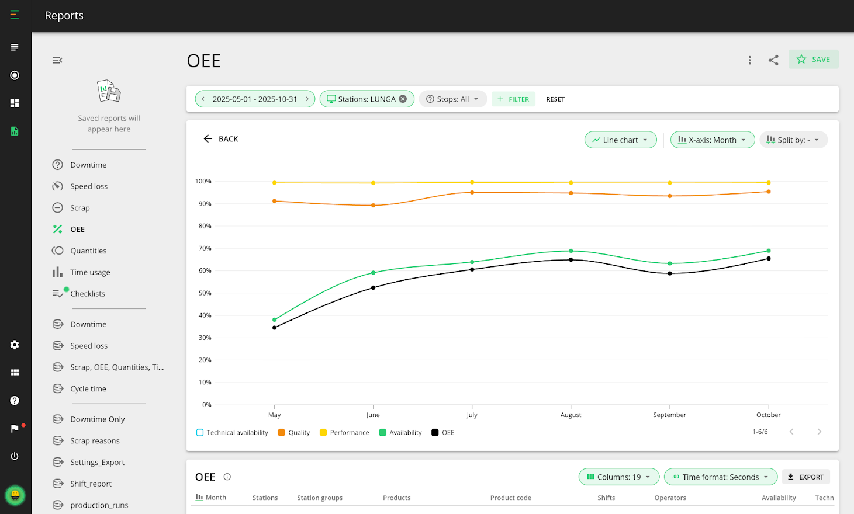Open the Line chart type dropdown

pyautogui.click(x=620, y=140)
